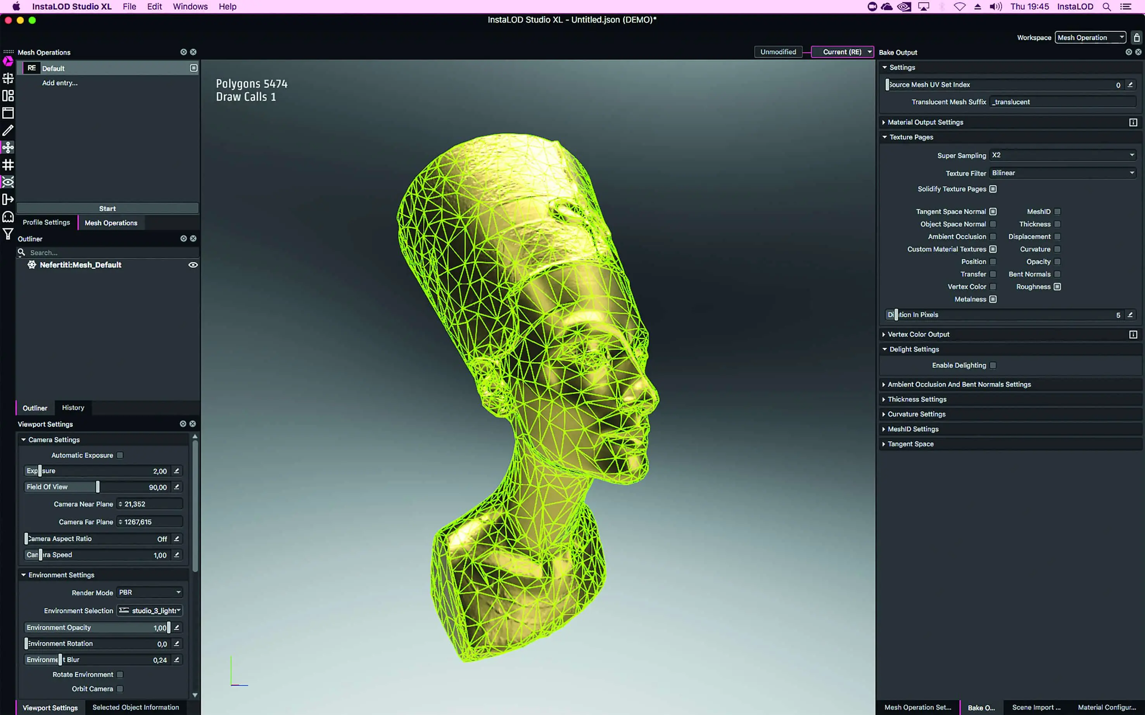1145x715 pixels.
Task: Enable the Orbit Camera checkbox
Action: coord(120,689)
